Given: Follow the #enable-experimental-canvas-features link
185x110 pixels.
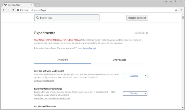Looking at the screenshot, I should click(x=52, y=98).
